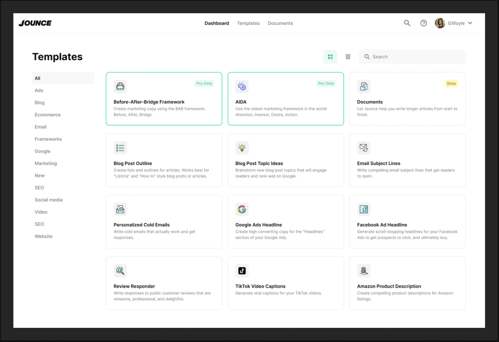The image size is (499, 342).
Task: Click the Gilfoyle username text
Action: click(x=456, y=23)
